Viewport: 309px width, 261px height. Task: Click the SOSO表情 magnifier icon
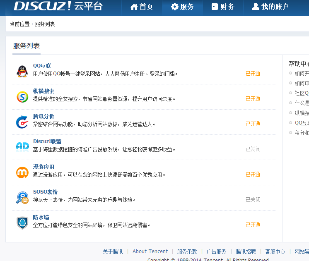click(x=22, y=198)
